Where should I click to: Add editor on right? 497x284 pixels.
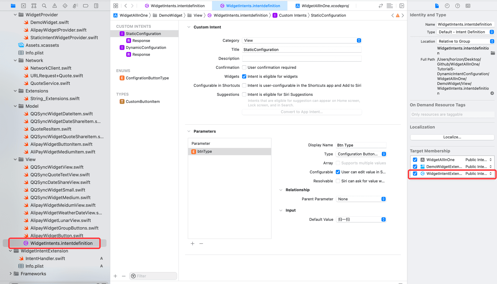click(402, 6)
